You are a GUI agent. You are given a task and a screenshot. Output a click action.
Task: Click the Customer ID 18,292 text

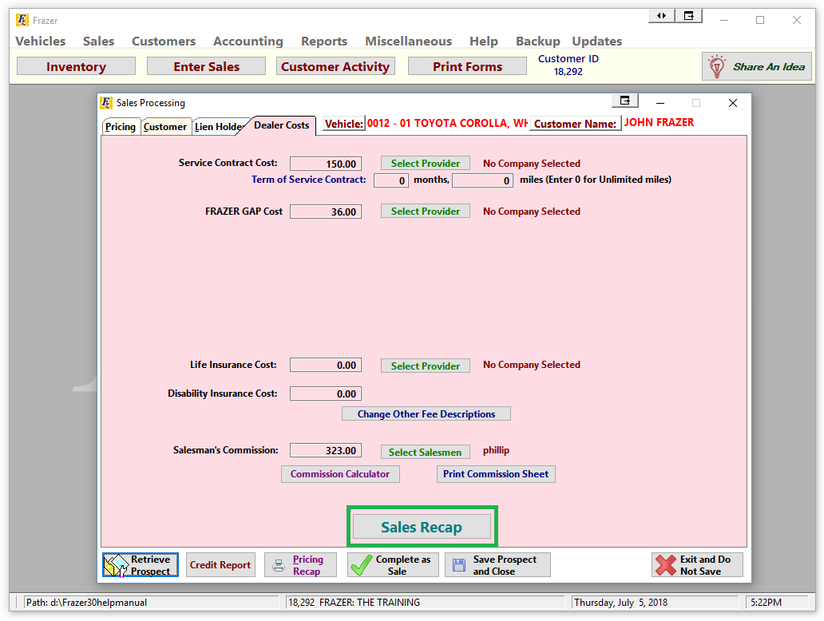pyautogui.click(x=568, y=65)
